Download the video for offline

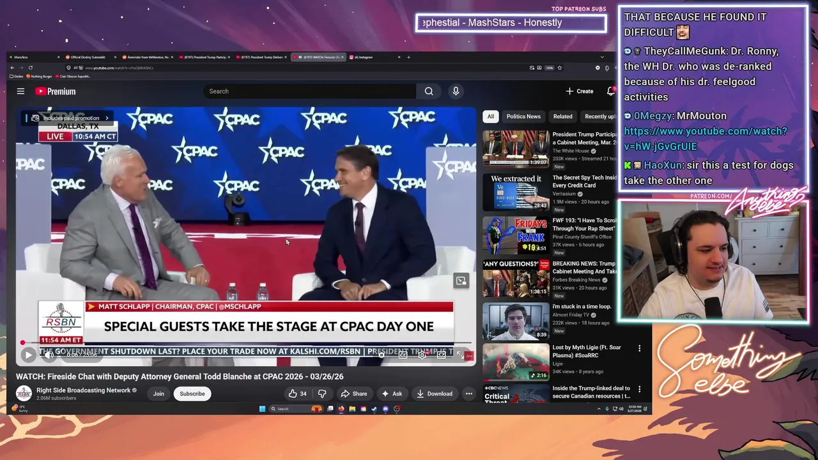click(x=435, y=394)
